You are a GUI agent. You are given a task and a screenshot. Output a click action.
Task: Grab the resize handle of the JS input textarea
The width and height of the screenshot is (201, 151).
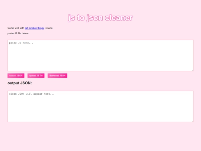(192, 70)
